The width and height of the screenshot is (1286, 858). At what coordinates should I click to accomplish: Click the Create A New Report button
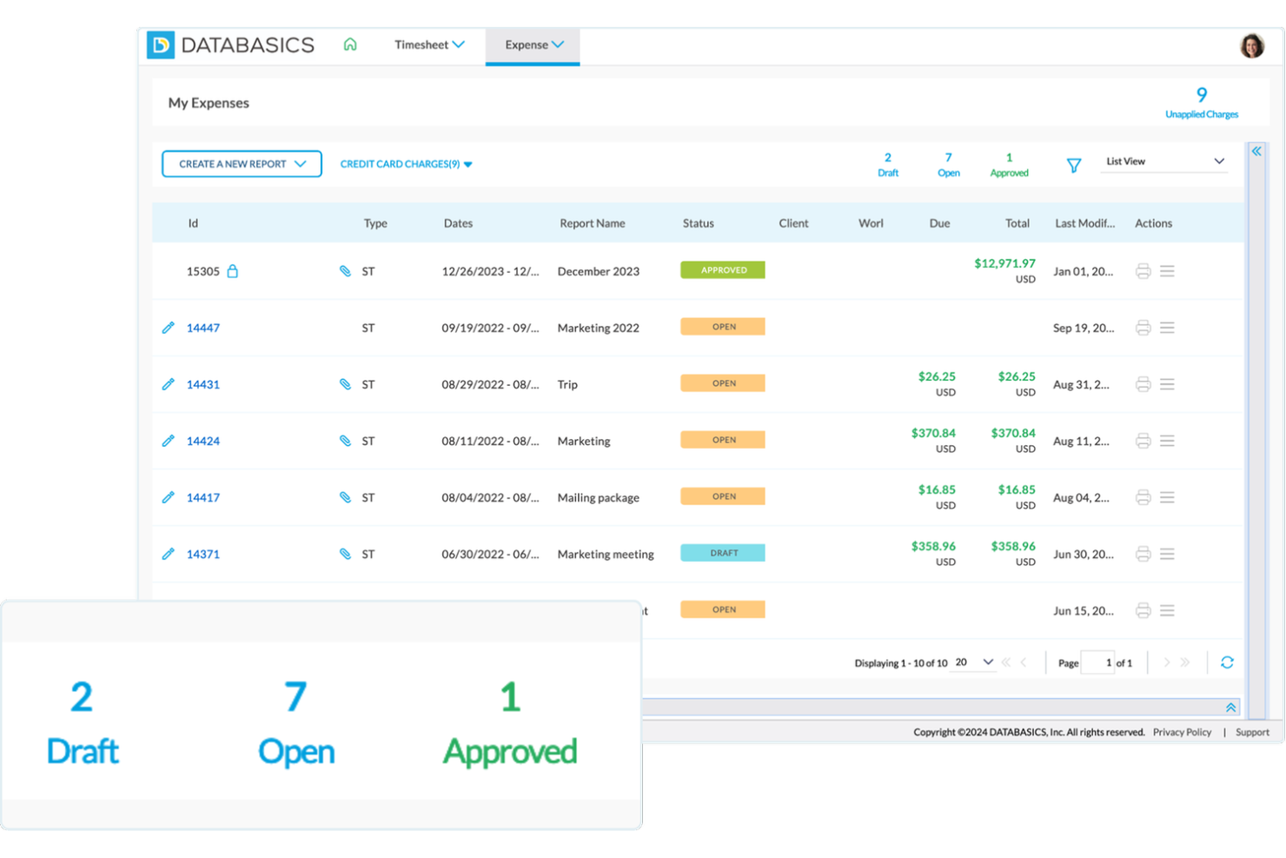[241, 163]
